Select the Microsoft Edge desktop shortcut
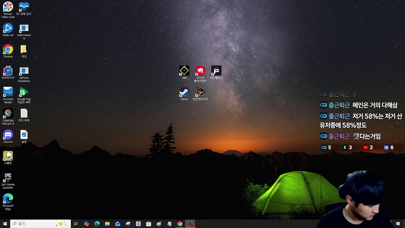This screenshot has height=228, width=405. [8, 202]
